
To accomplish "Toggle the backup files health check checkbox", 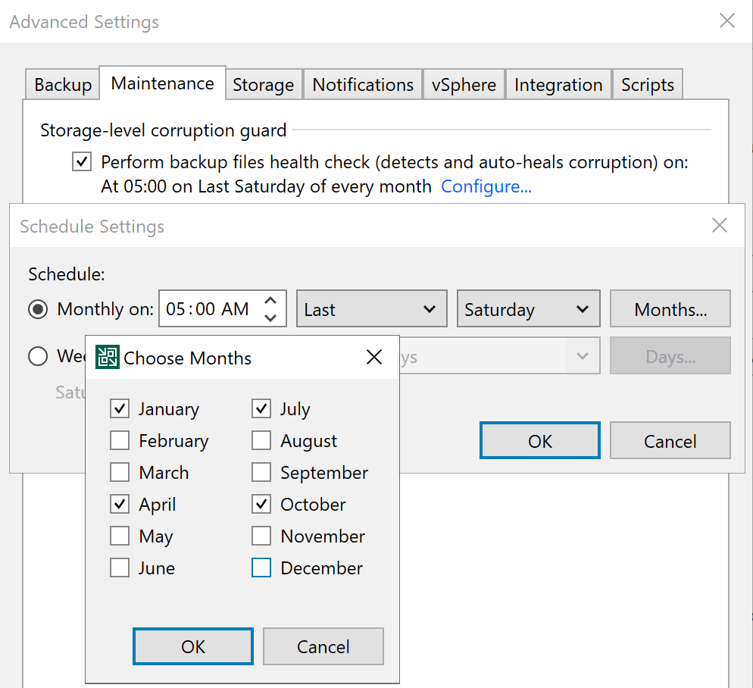I will click(x=82, y=162).
